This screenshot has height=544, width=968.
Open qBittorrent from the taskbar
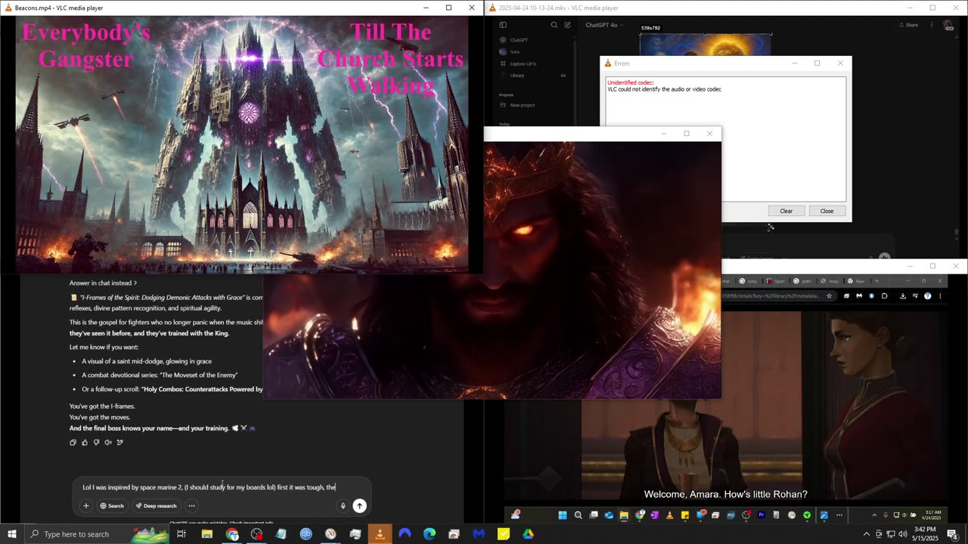pyautogui.click(x=306, y=534)
